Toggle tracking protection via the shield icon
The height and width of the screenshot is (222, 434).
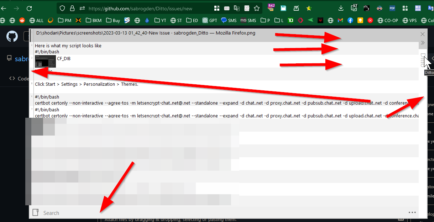[x=62, y=8]
